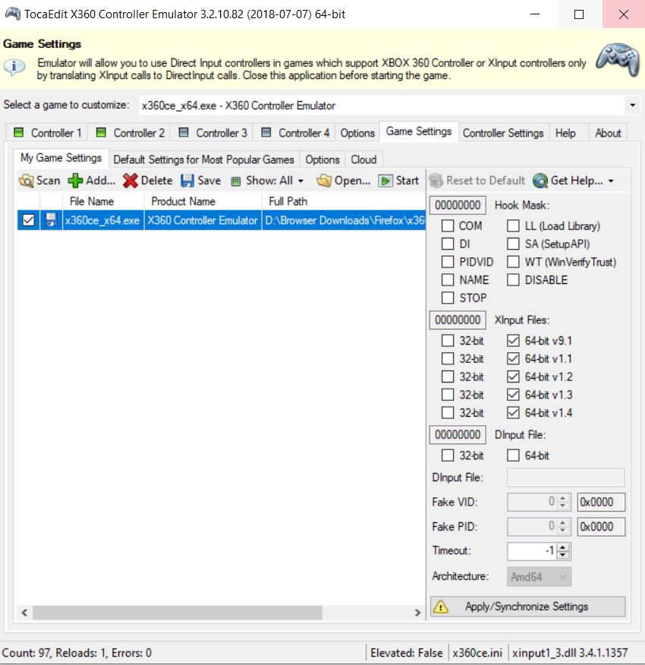Click the DInput File 00000000 button

(x=458, y=435)
